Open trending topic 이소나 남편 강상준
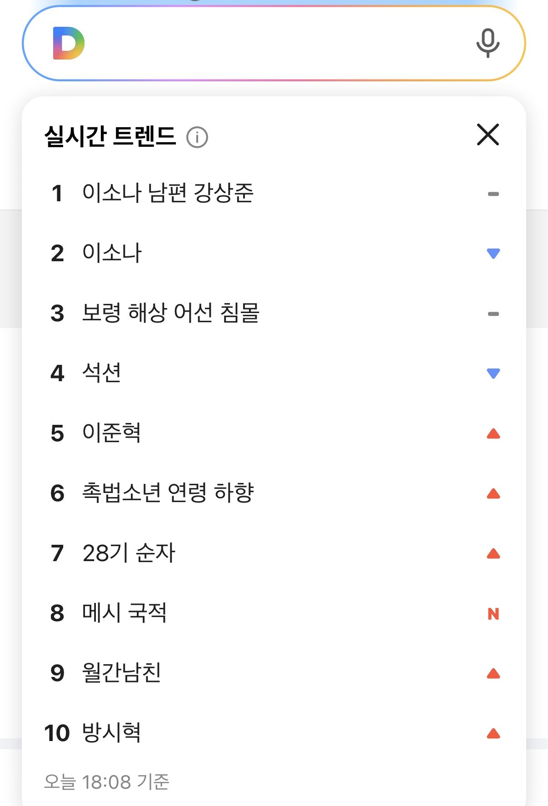Screen dimensions: 548x806 (169, 193)
